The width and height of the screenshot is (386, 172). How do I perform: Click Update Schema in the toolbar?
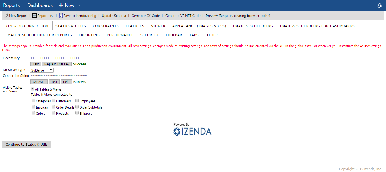(114, 16)
